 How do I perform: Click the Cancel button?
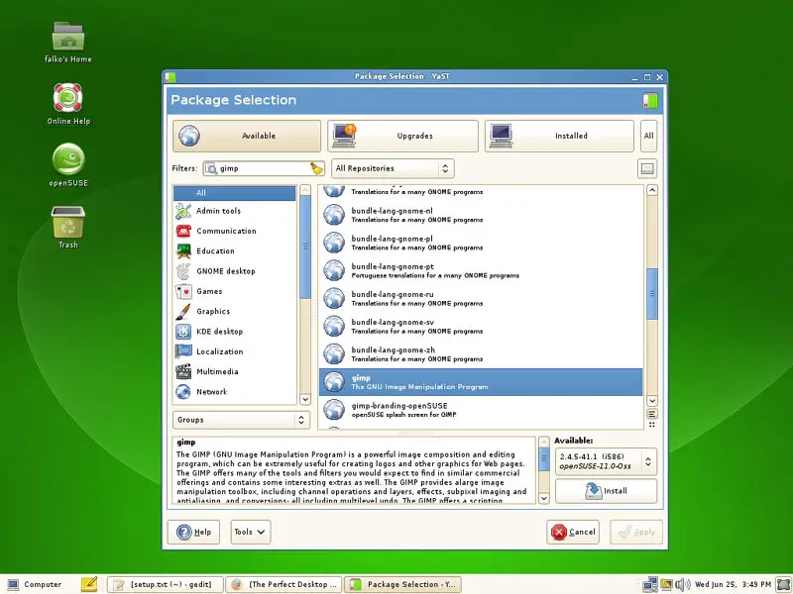point(573,532)
